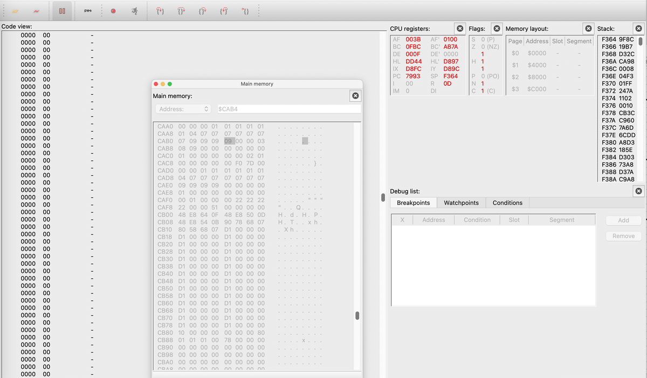Hide the Flags panel
This screenshot has height=378, width=647.
point(497,28)
